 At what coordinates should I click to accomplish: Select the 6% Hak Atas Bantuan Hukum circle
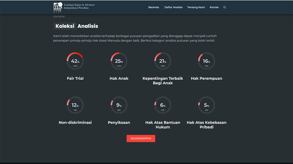[x=163, y=105]
